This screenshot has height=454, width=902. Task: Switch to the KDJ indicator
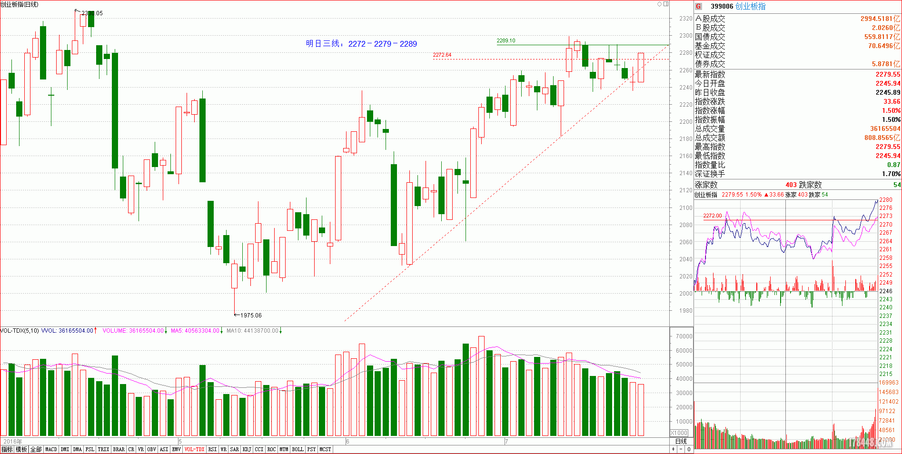coord(247,449)
